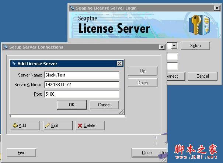Click the key and server banner icon
Viewport: 223px width, 163px height.
200,25
